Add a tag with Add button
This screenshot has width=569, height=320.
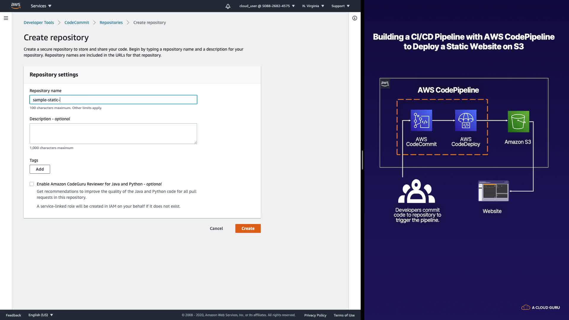(x=40, y=169)
